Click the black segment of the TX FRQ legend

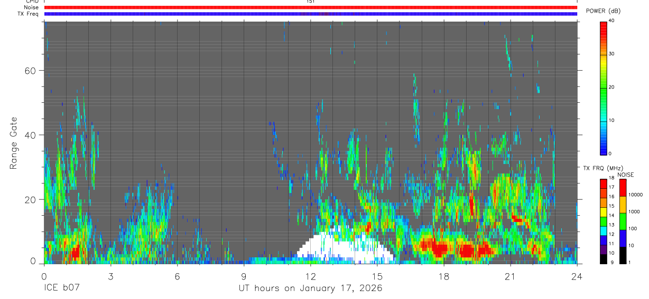[x=603, y=258]
